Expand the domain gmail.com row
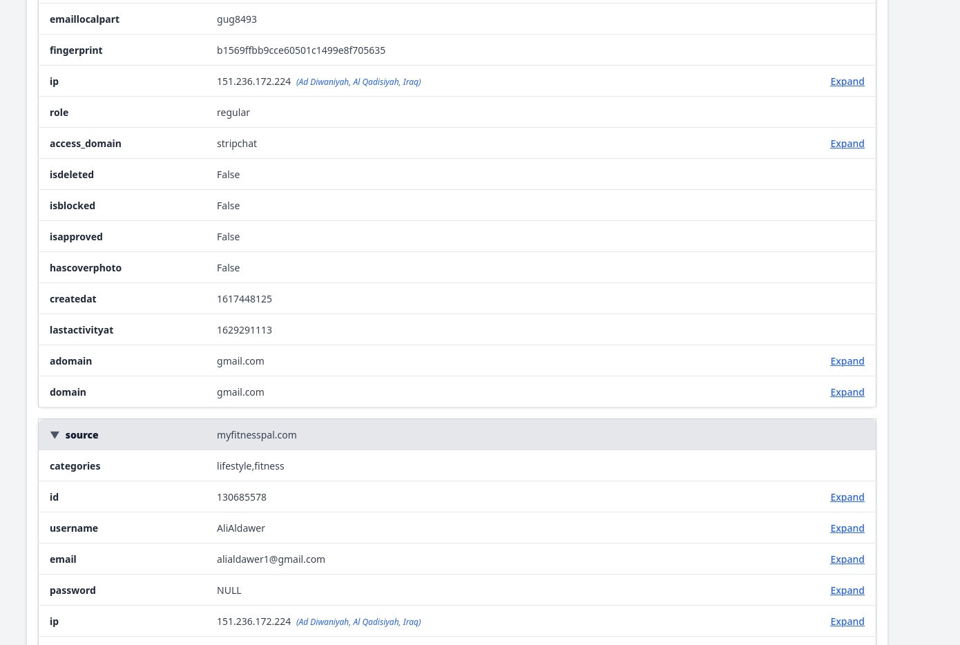The image size is (960, 645). [847, 392]
